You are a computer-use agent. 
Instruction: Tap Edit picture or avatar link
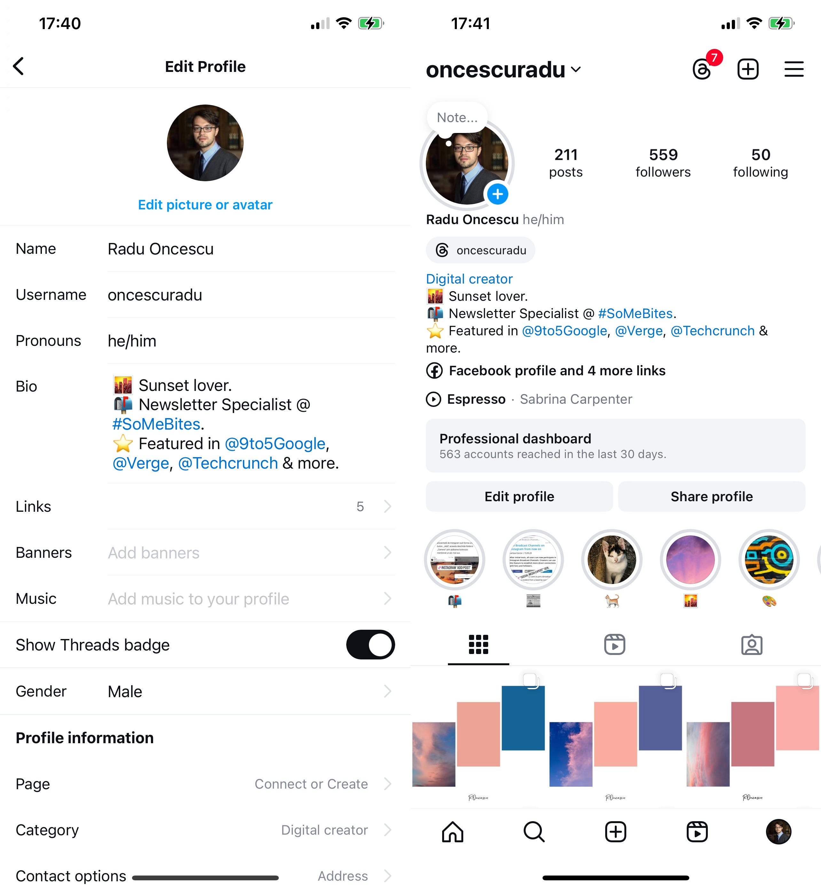pyautogui.click(x=205, y=204)
